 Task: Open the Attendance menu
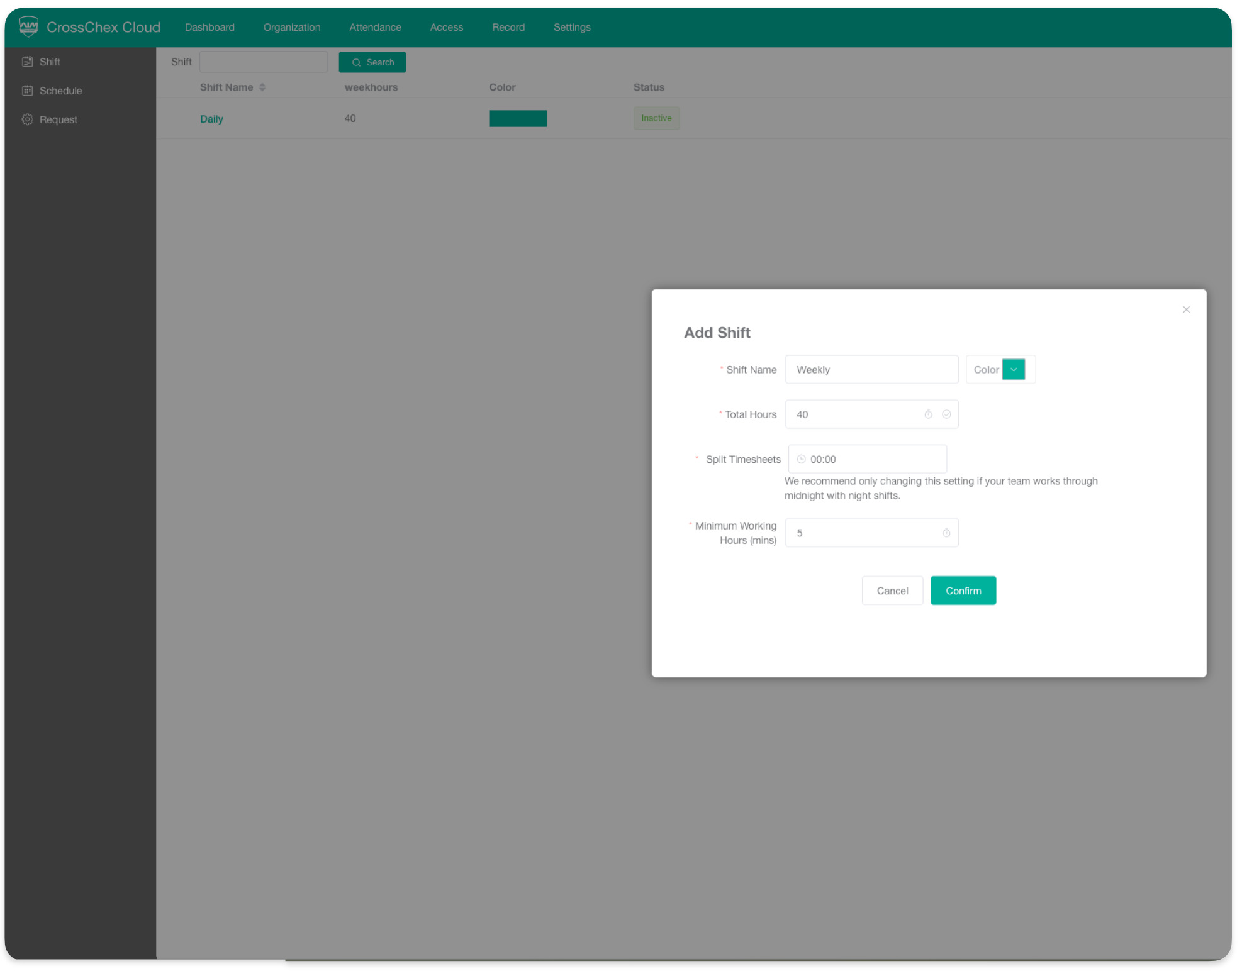(x=375, y=27)
